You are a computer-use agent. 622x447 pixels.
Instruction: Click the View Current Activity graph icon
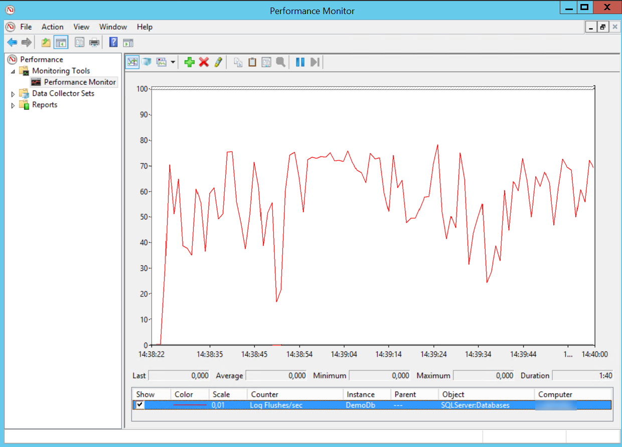click(132, 62)
